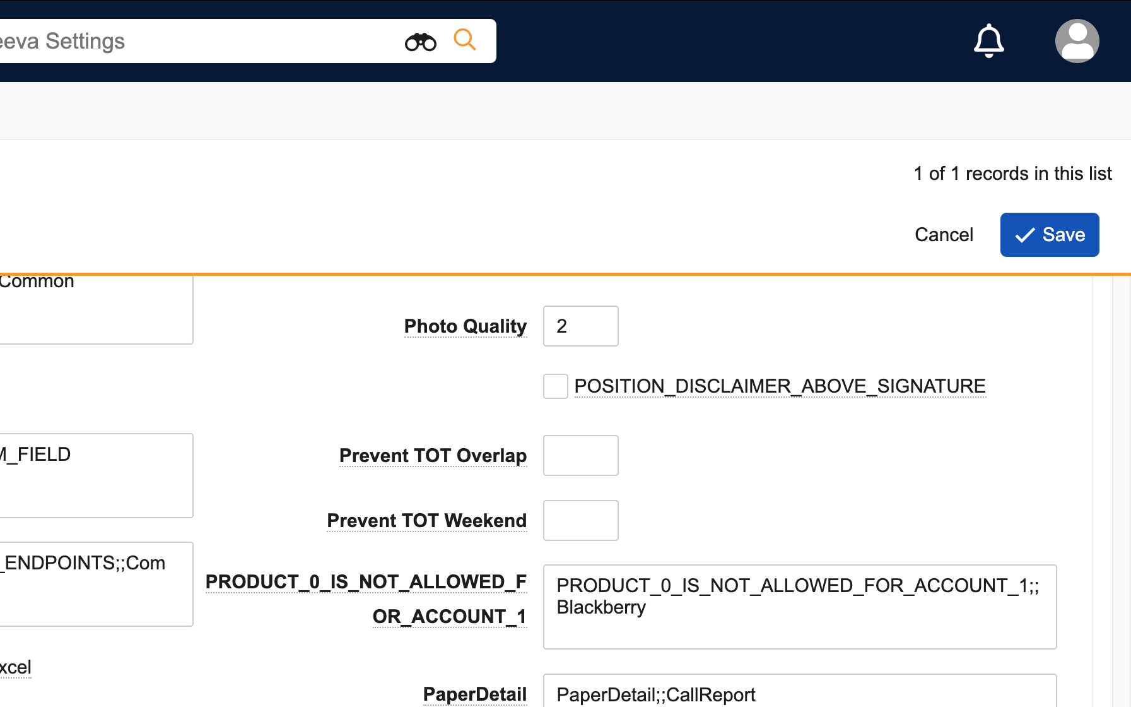Click the binoculars advanced search icon
This screenshot has width=1131, height=707.
click(421, 42)
